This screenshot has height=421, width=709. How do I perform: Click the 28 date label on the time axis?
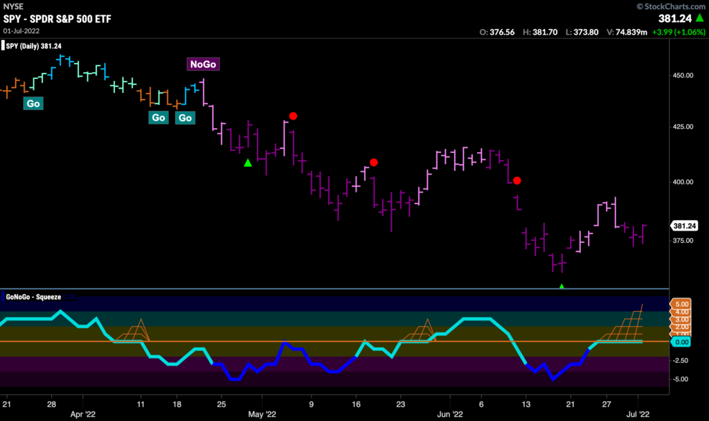coord(51,404)
